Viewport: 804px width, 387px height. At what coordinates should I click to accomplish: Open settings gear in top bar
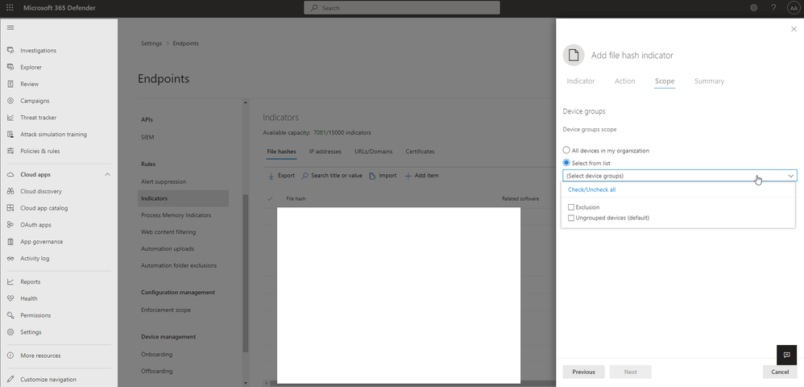[754, 8]
